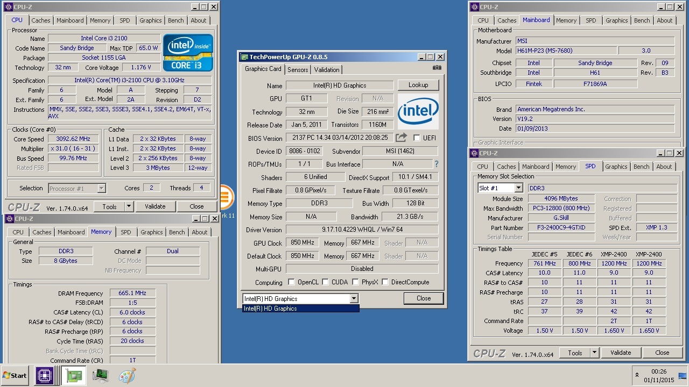Click Tools button in CPU window

coord(109,206)
